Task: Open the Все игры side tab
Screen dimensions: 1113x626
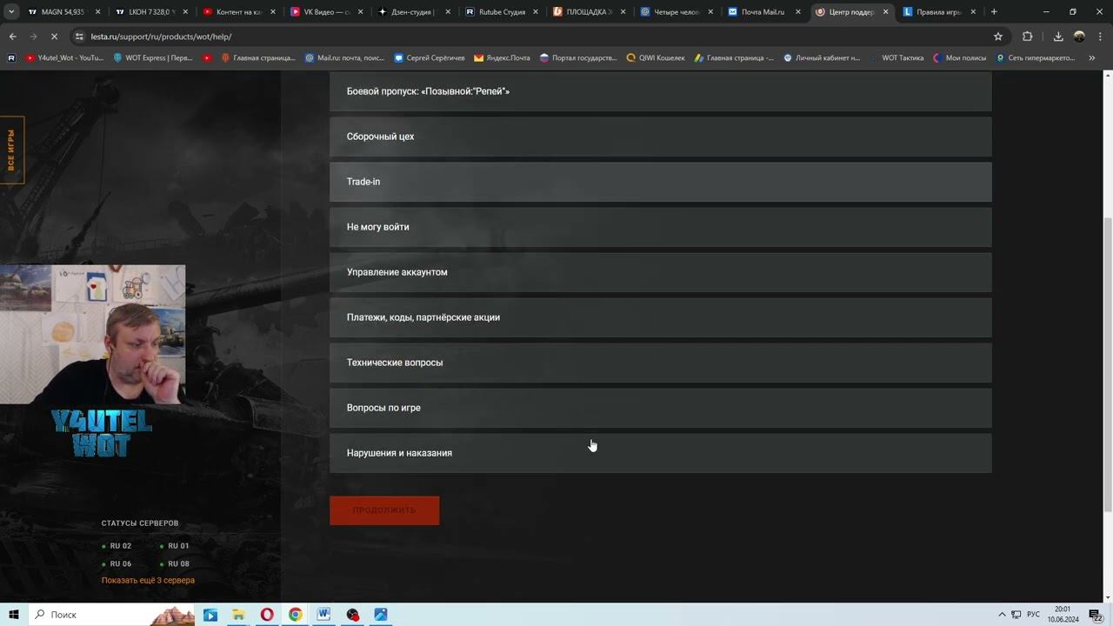Action: [x=11, y=150]
